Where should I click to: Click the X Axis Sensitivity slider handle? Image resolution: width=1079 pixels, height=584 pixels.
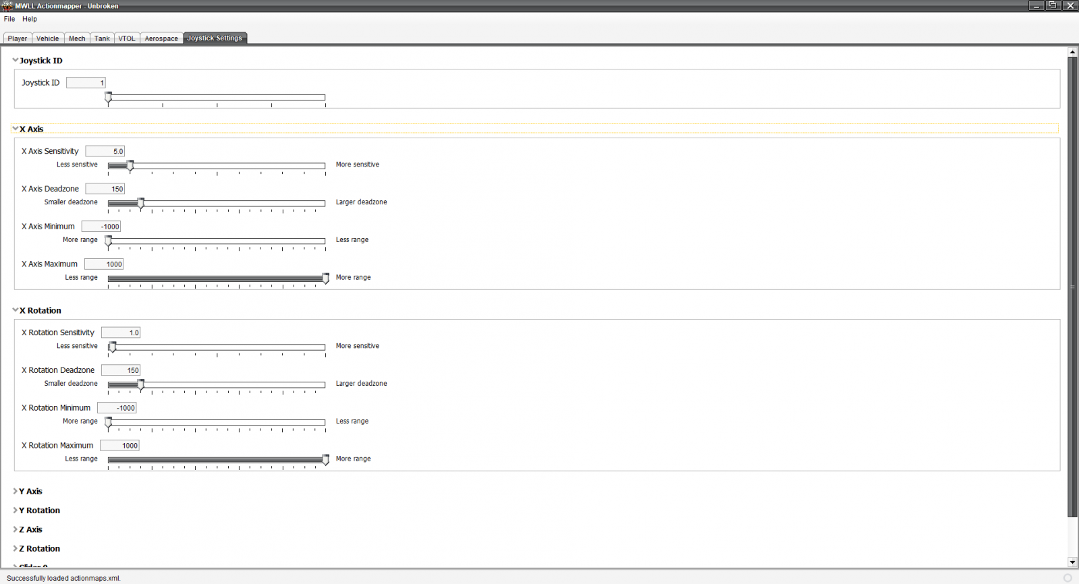click(x=130, y=166)
